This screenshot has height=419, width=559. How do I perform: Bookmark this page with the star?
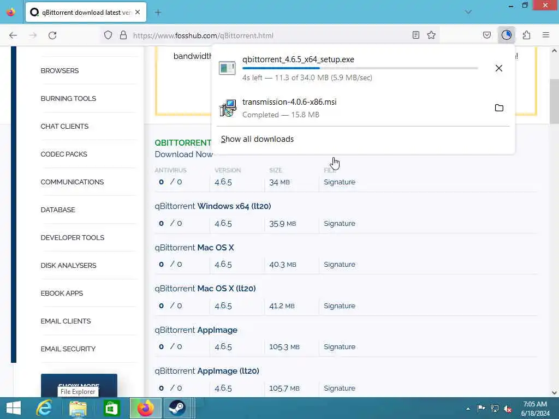coord(431,35)
